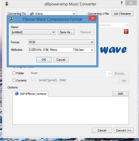
Task: Open the Name [untitled] dropdown
Action: click(x=53, y=32)
